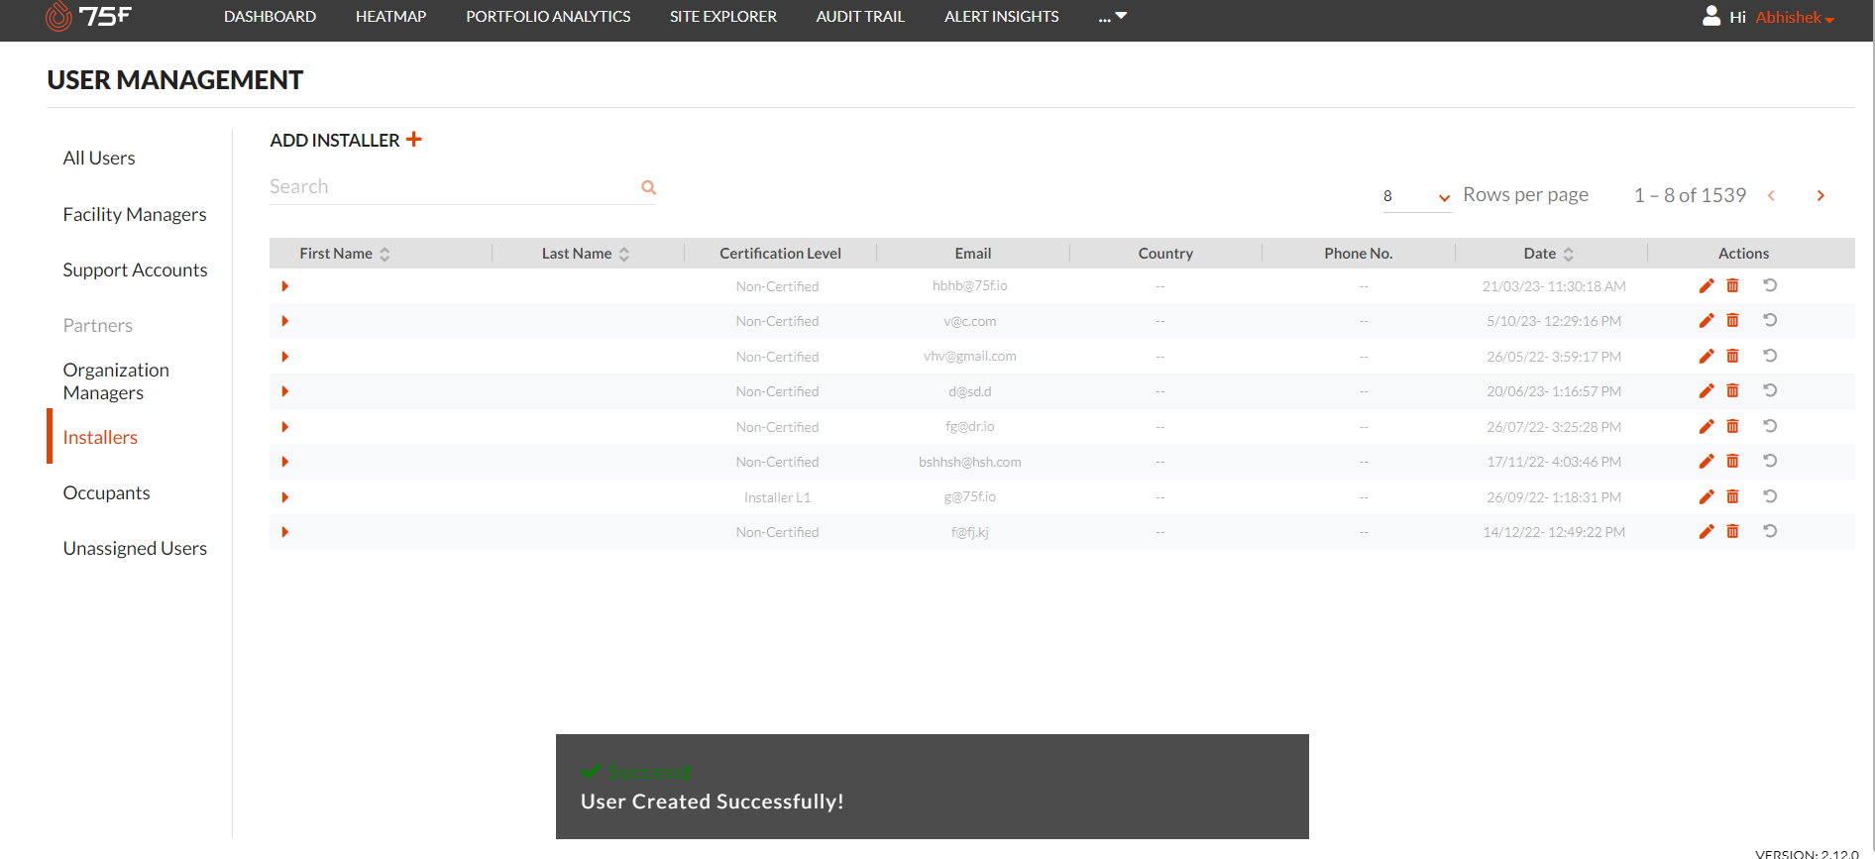Click the Search input field
This screenshot has height=859, width=1875.
click(x=451, y=187)
